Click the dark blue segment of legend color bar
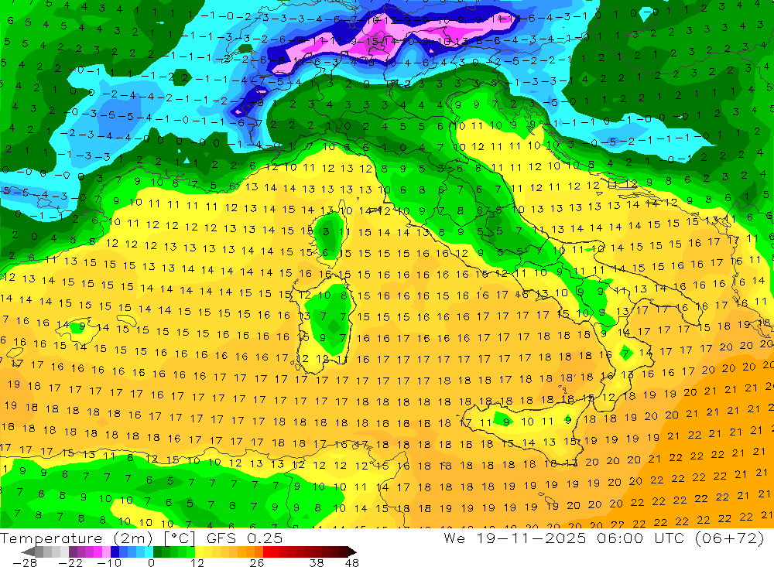This screenshot has width=774, height=567. click(115, 552)
